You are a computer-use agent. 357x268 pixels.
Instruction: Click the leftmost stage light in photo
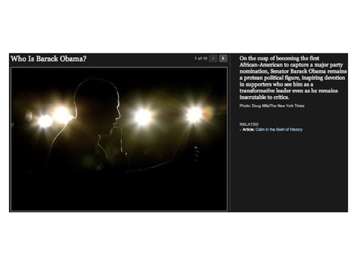45,121
